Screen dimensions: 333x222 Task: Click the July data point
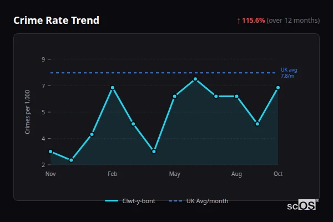tap(216, 97)
